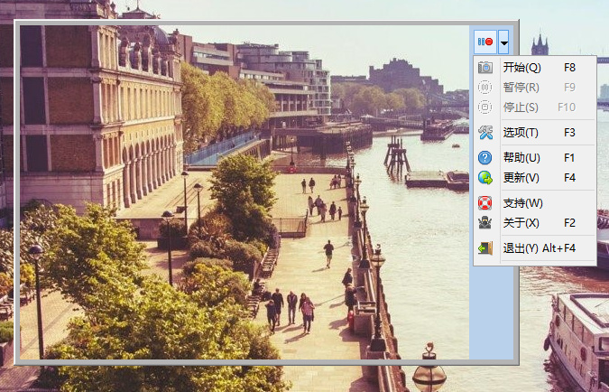Click the stop icon beside 停止(S)
The width and height of the screenshot is (609, 392).
coord(485,107)
